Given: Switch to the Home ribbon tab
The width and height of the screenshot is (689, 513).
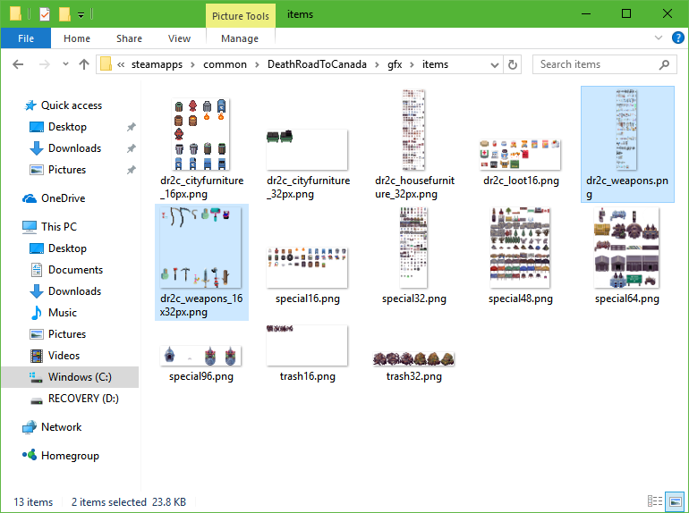Looking at the screenshot, I should 77,38.
